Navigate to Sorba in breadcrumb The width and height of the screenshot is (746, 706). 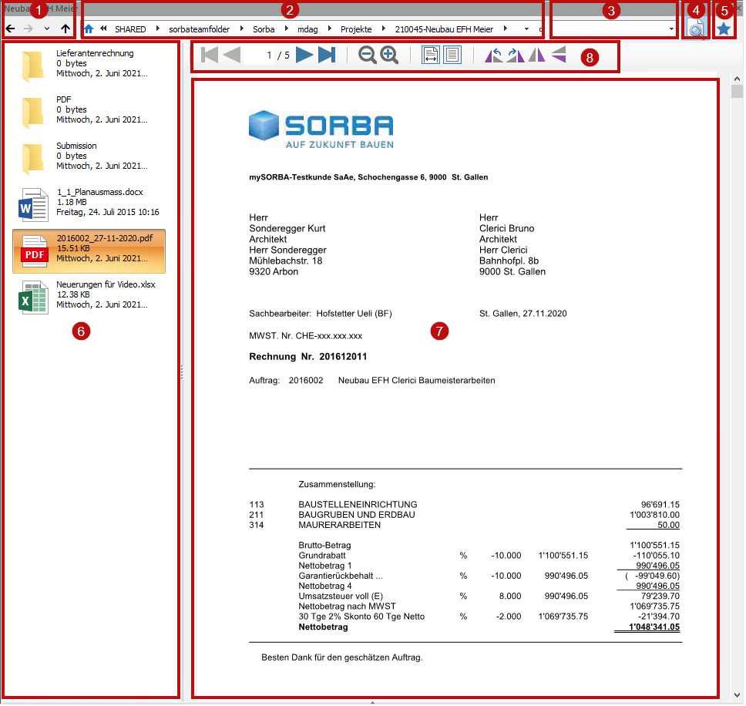click(x=264, y=29)
